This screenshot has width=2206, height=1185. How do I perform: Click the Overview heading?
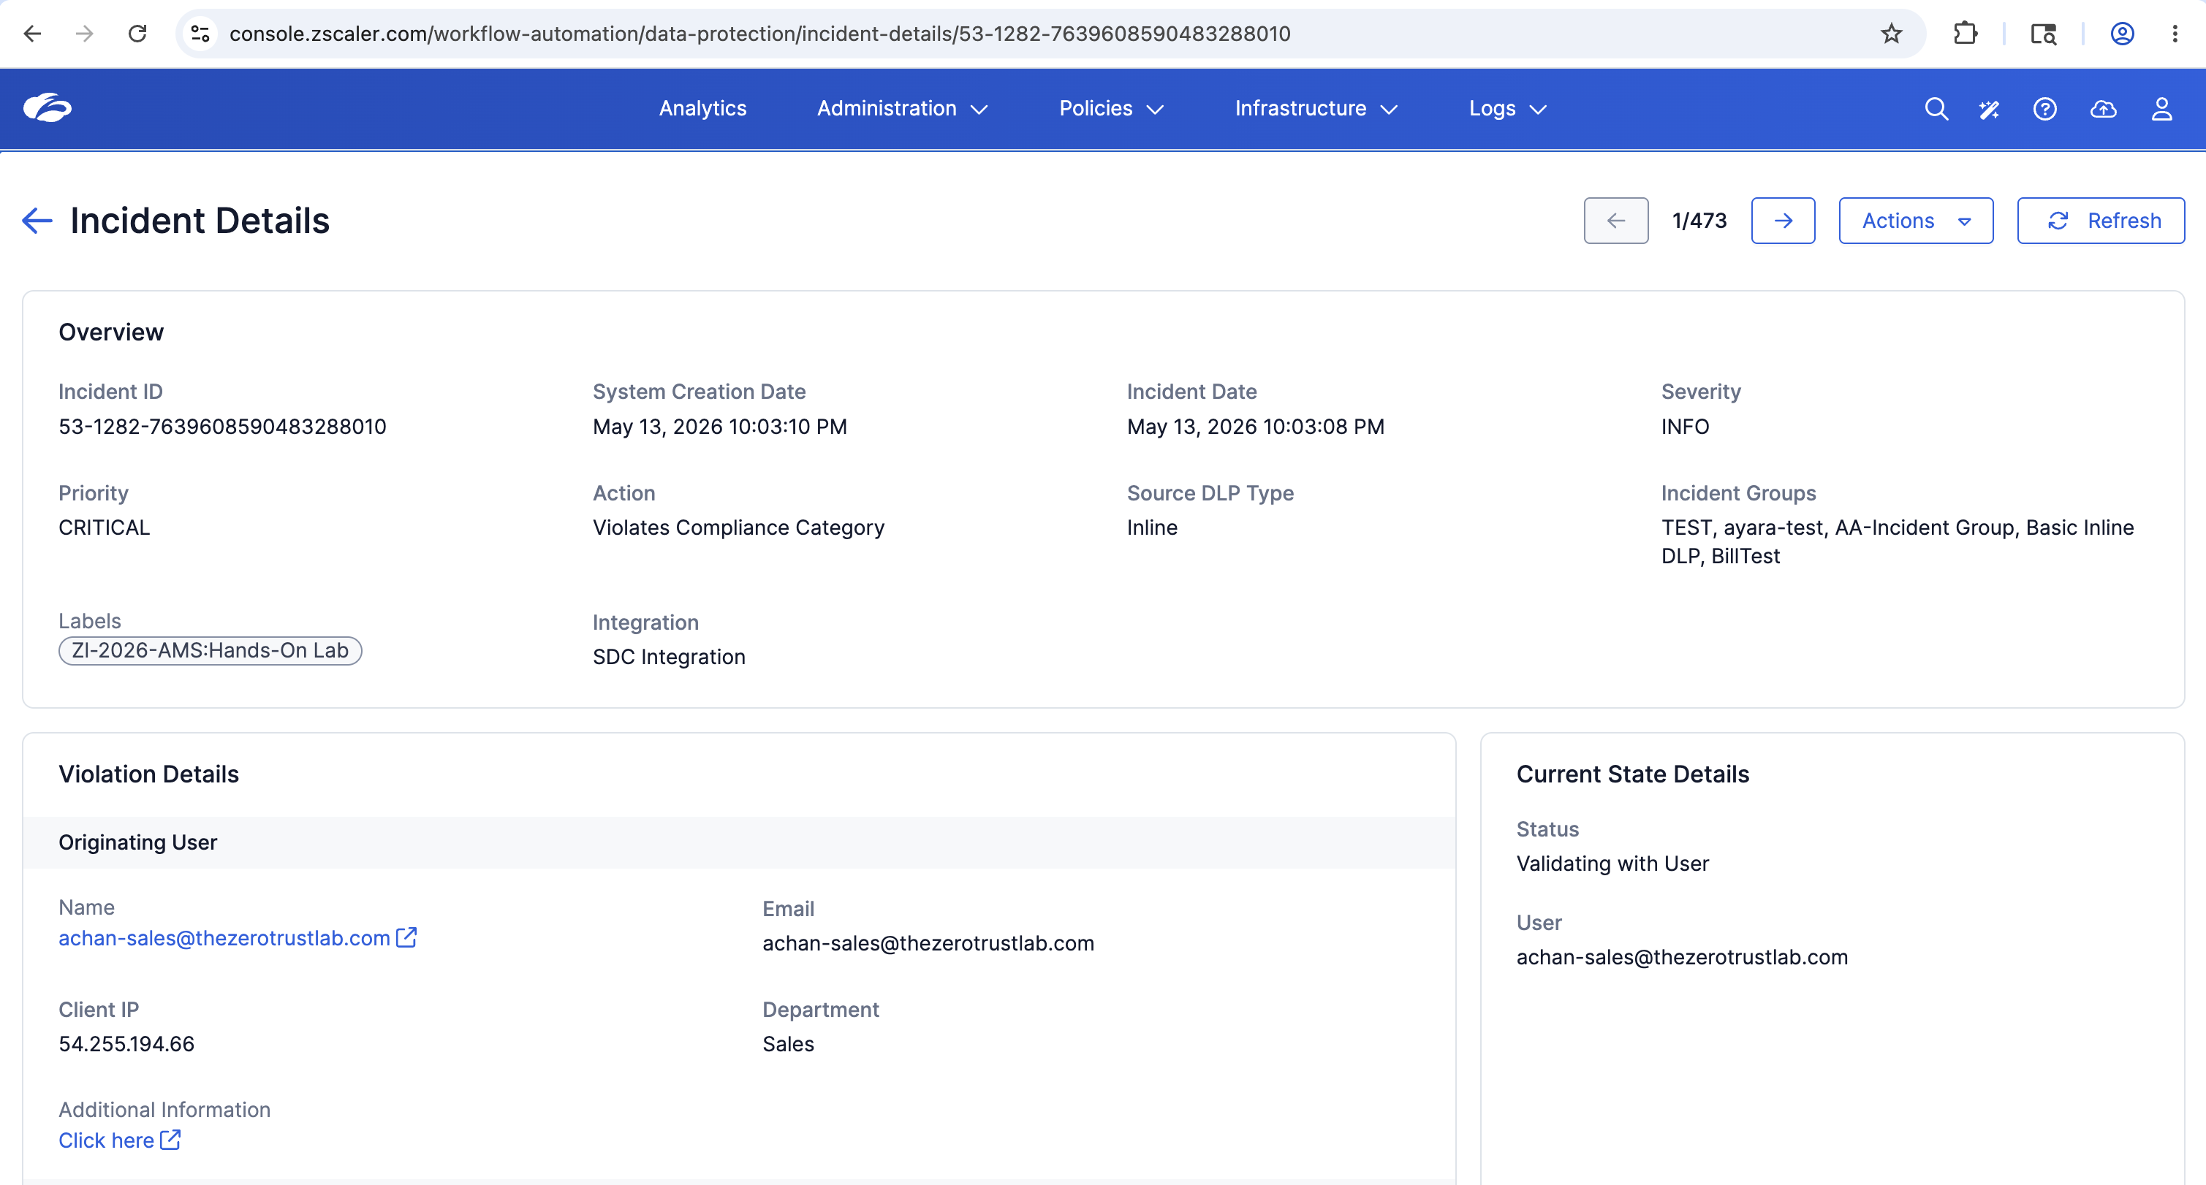111,332
